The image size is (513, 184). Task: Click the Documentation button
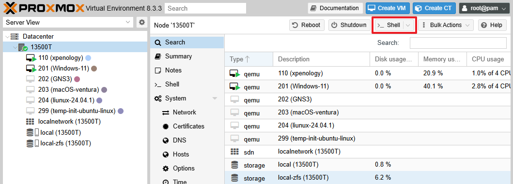coord(335,8)
